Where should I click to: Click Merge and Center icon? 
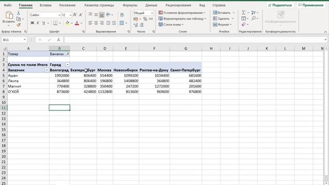point(122,23)
